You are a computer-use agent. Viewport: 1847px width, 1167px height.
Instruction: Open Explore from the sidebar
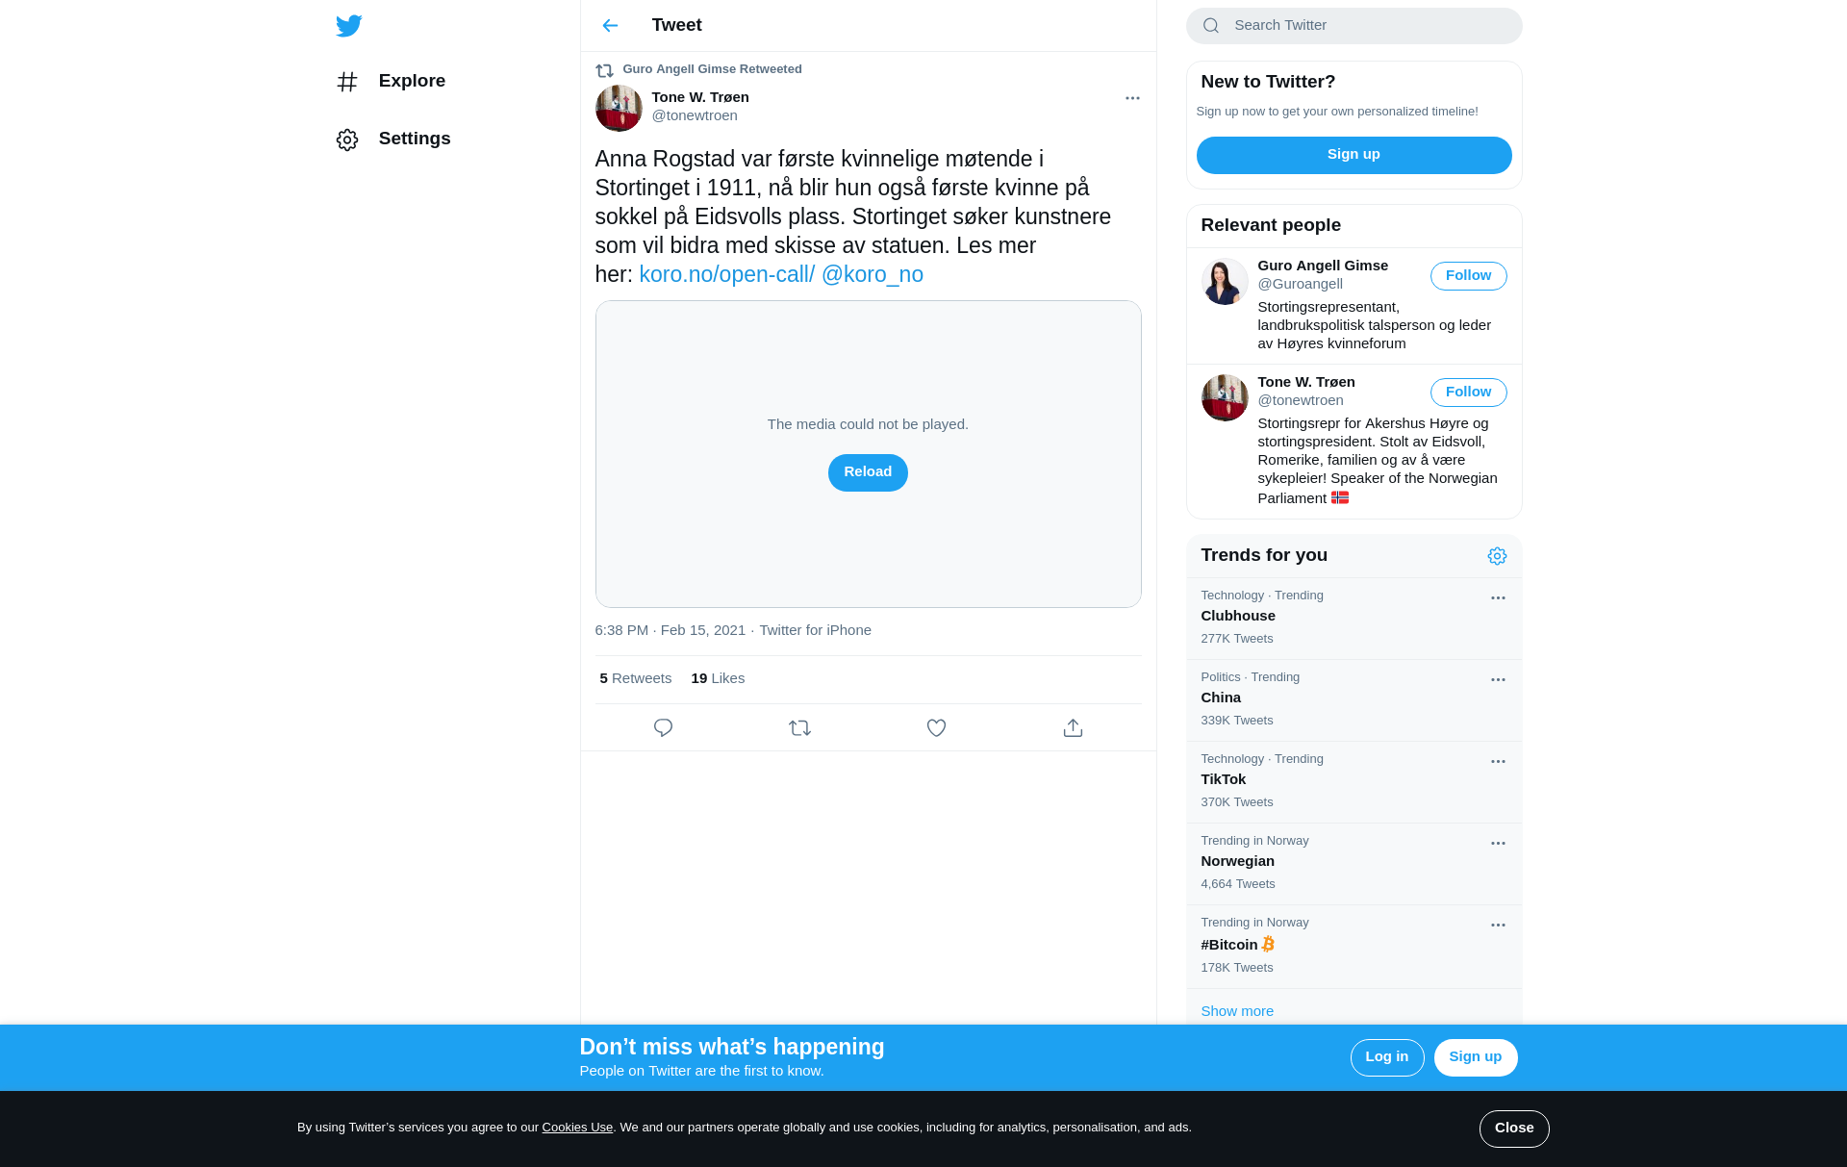coord(390,82)
